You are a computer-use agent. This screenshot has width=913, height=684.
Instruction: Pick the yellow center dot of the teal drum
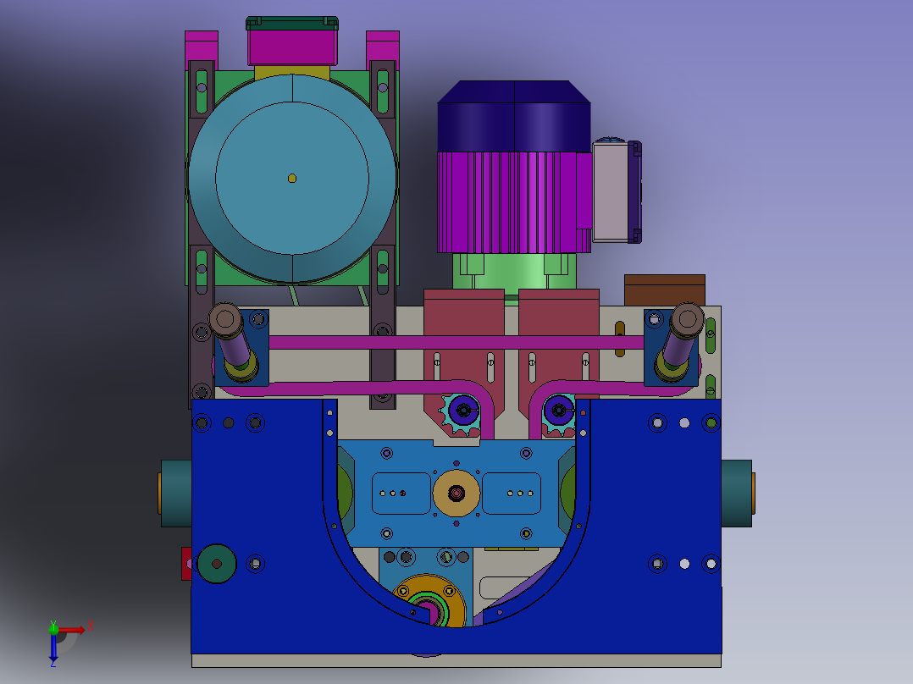click(x=292, y=178)
